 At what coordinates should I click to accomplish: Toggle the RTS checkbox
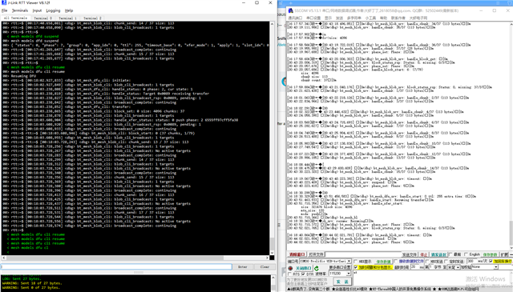coord(290,274)
